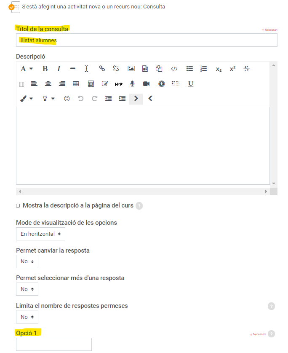
Task: Insert an emoji with the smiley icon
Action: [x=67, y=99]
